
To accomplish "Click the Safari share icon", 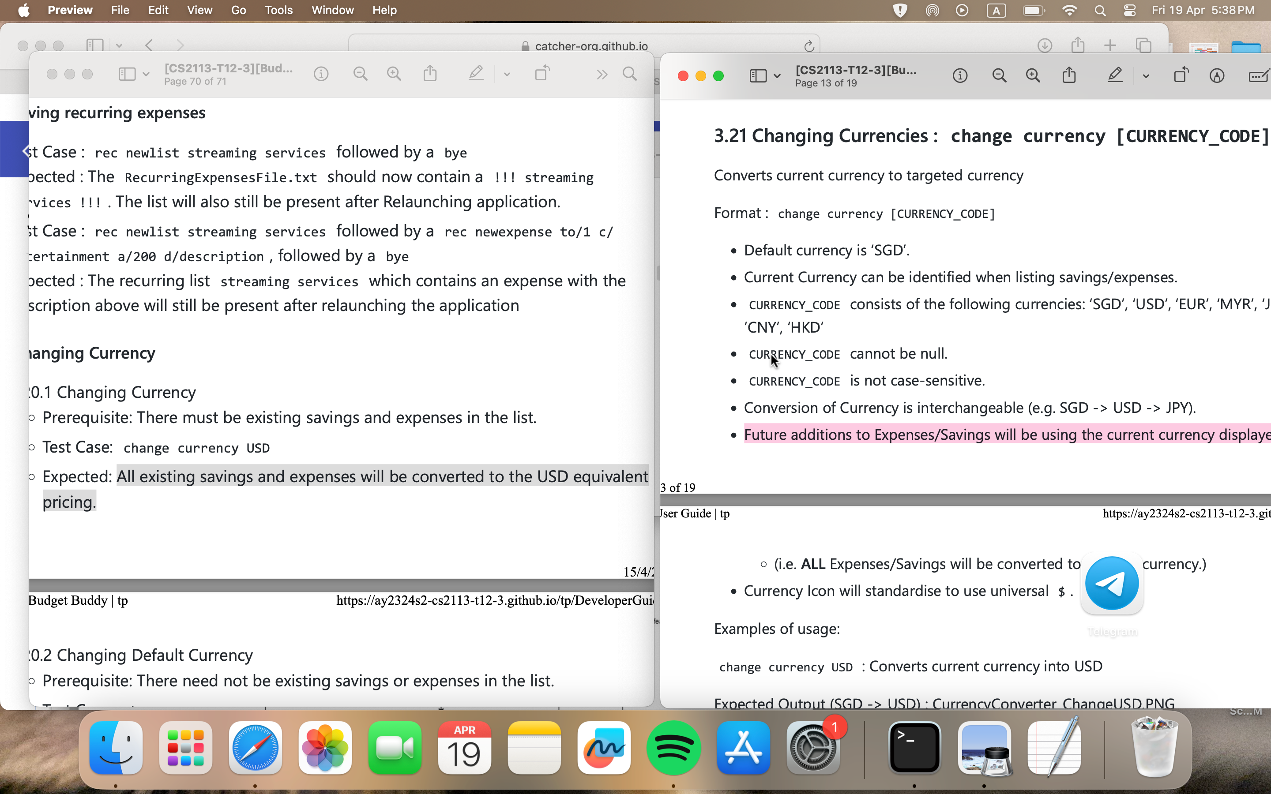I will pyautogui.click(x=1078, y=45).
